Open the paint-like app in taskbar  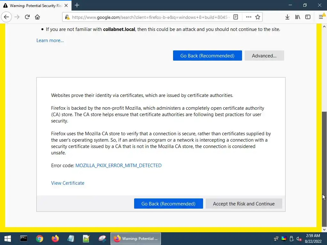pos(102,239)
